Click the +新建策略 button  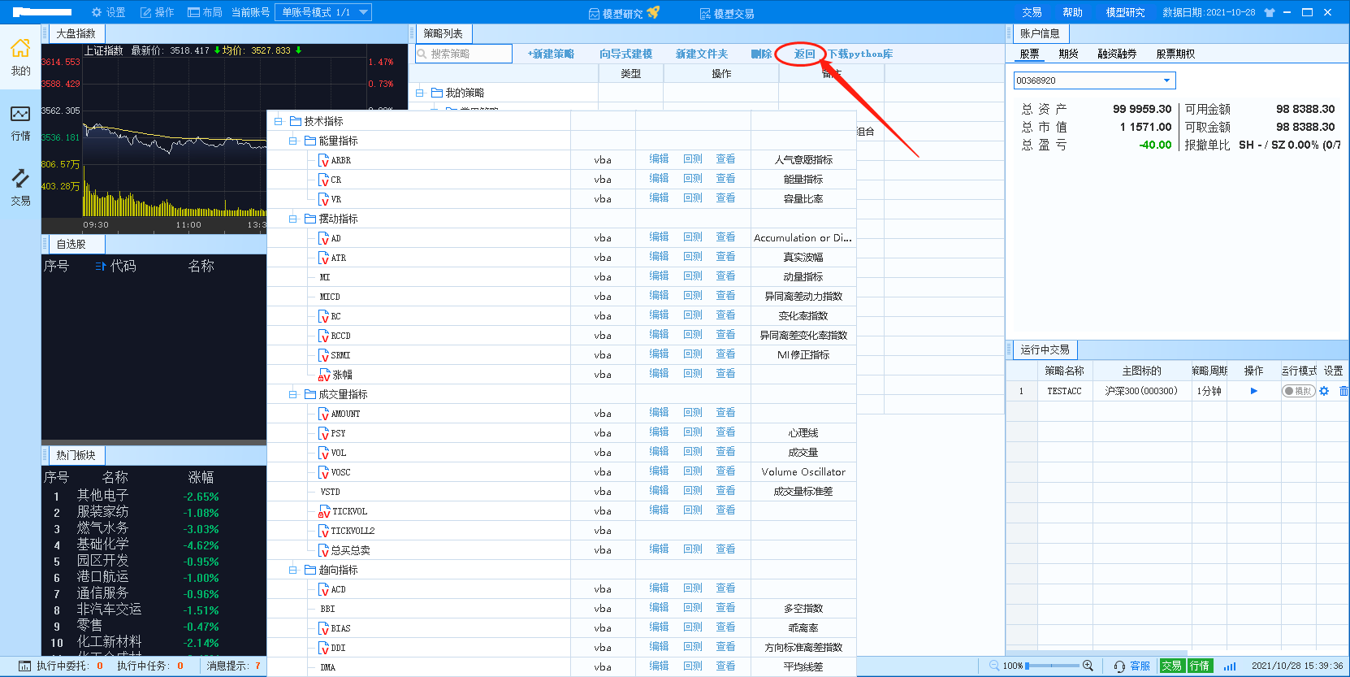(x=551, y=54)
